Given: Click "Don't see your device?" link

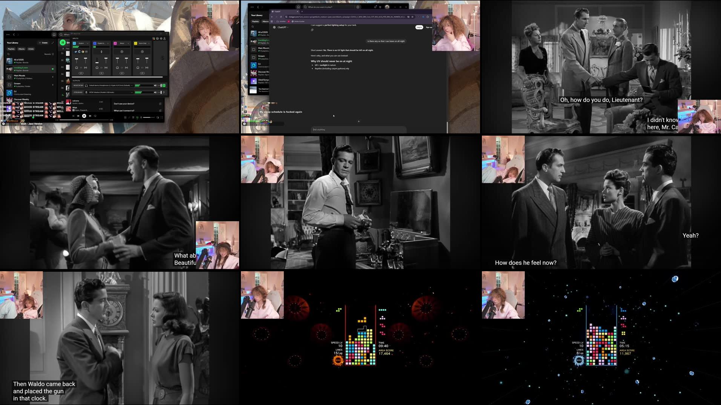Looking at the screenshot, I should pos(124,104).
